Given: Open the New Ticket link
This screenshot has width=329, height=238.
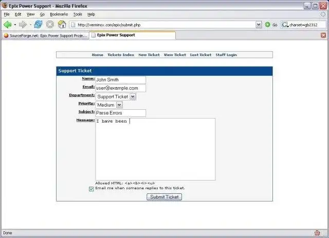Looking at the screenshot, I should [149, 55].
